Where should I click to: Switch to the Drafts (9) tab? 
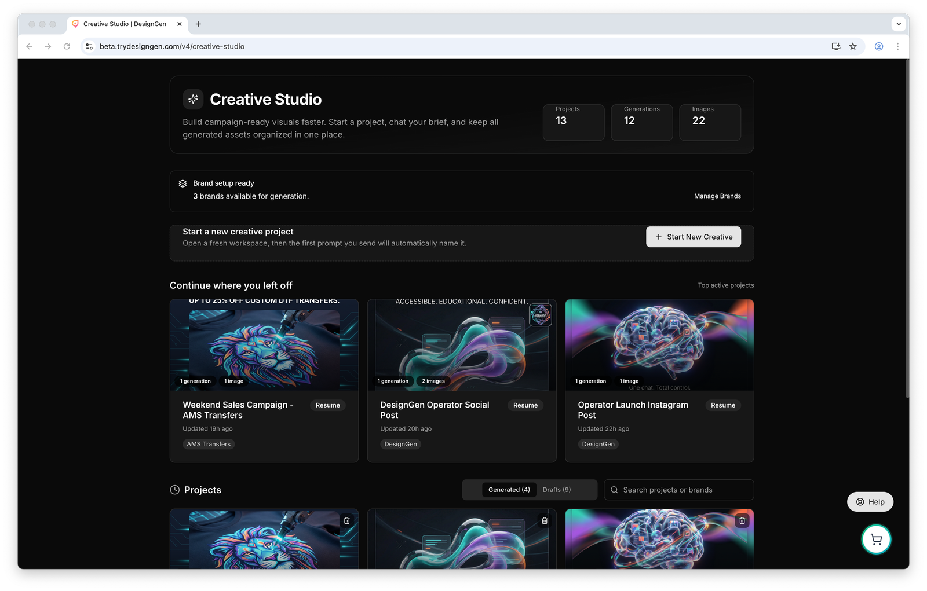tap(557, 489)
